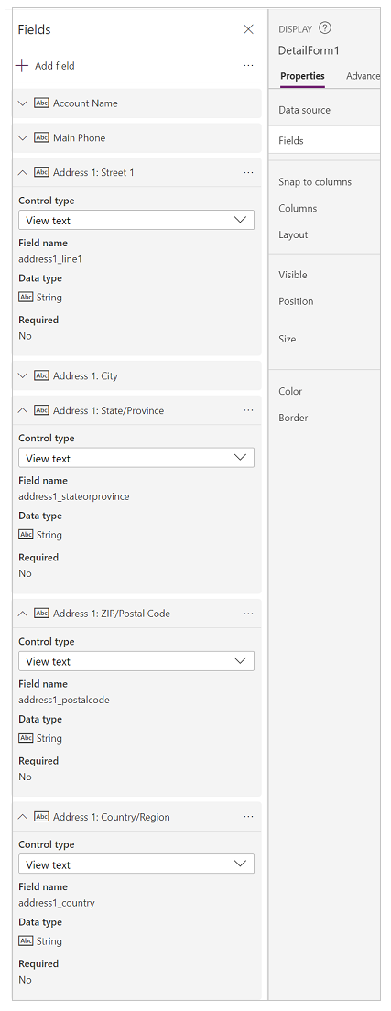
Task: Select the Data source property
Action: (305, 110)
